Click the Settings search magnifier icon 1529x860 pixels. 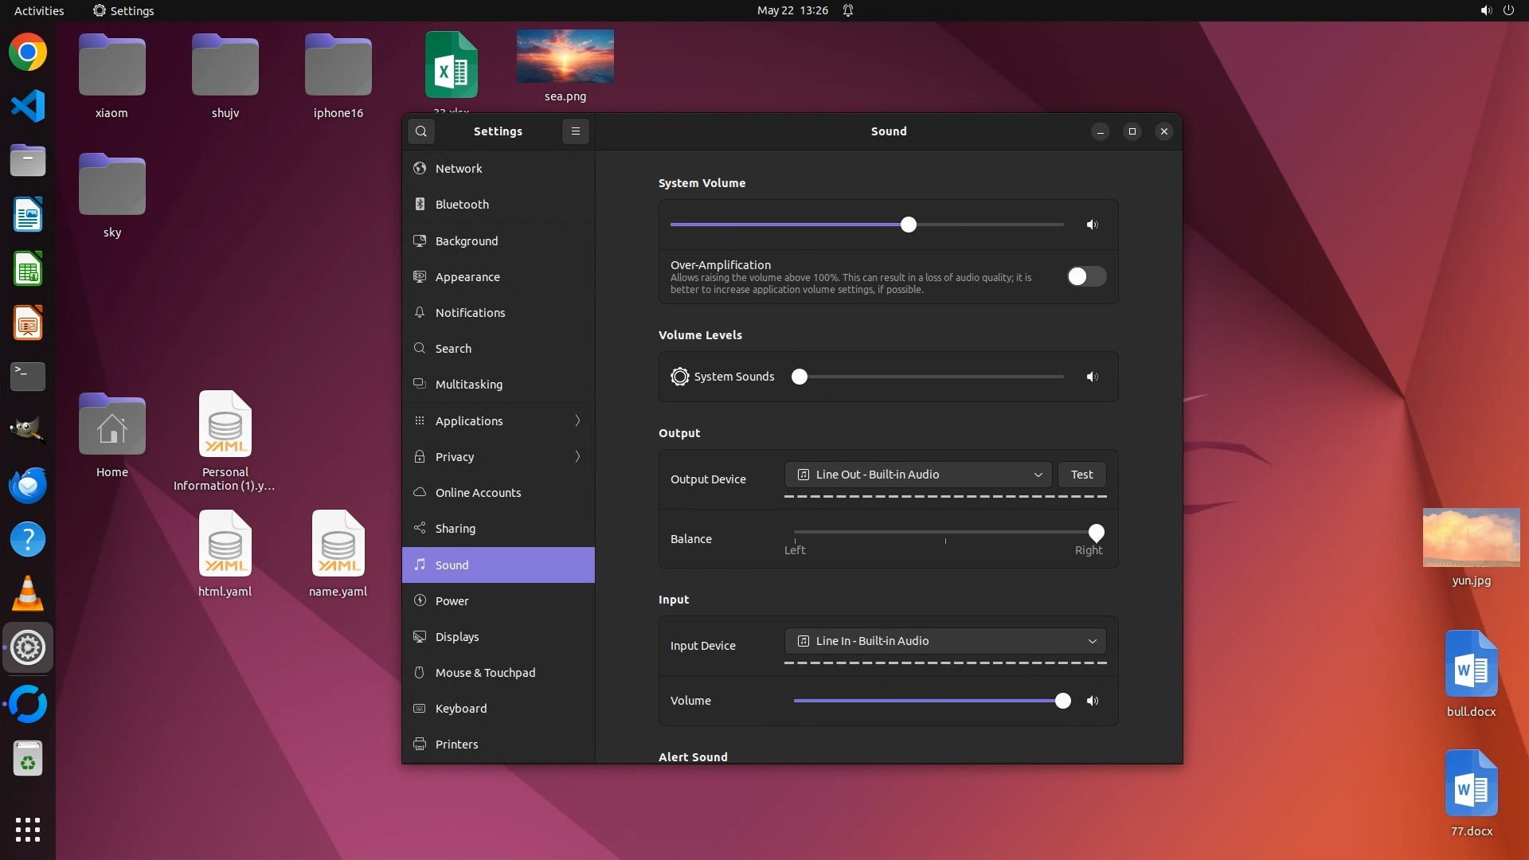[421, 131]
